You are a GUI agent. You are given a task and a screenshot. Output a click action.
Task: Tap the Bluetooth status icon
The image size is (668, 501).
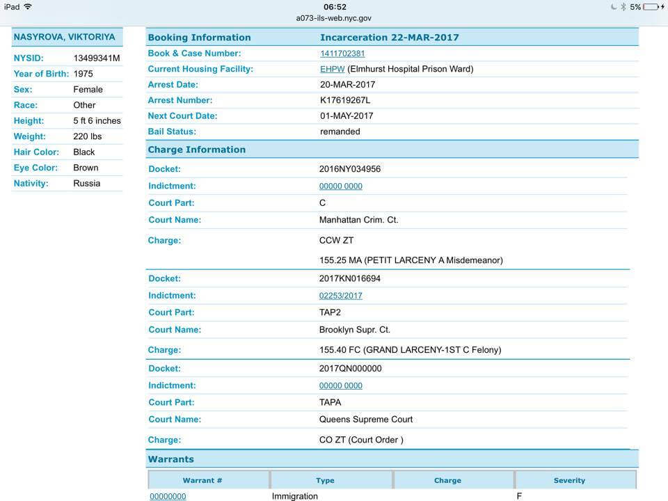623,6
